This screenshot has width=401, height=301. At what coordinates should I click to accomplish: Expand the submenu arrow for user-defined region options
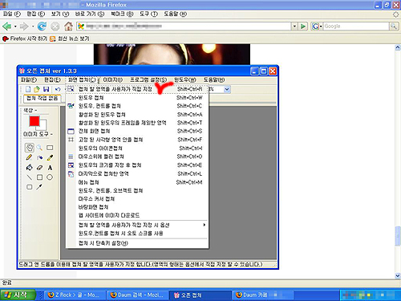pos(205,225)
